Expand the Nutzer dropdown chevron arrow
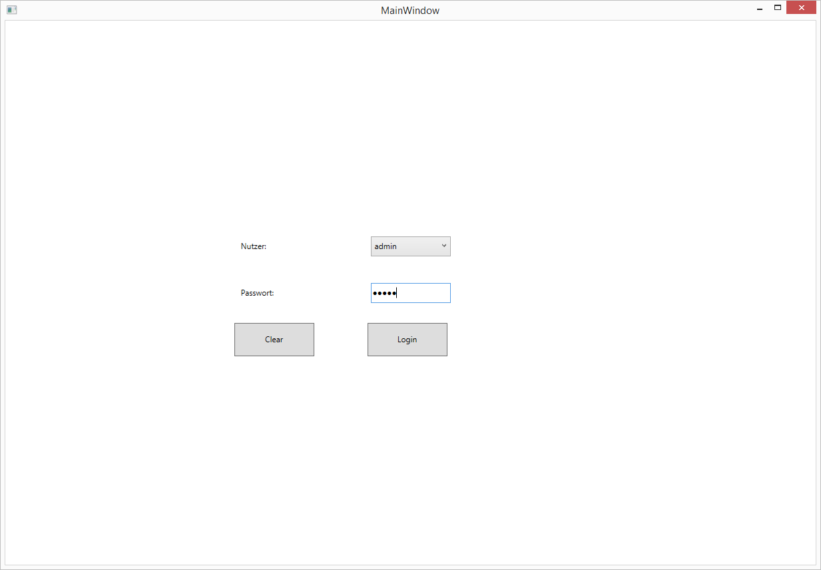 click(444, 246)
